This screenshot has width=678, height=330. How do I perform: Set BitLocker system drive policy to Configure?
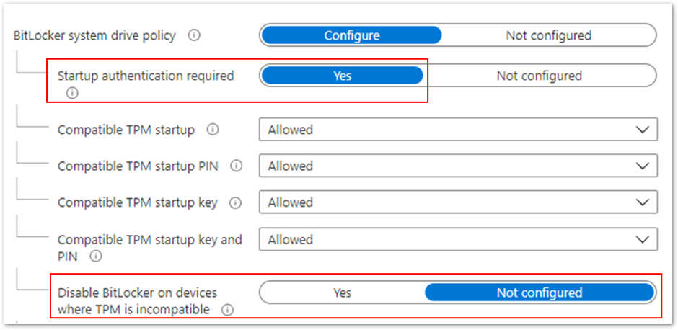[x=351, y=35]
